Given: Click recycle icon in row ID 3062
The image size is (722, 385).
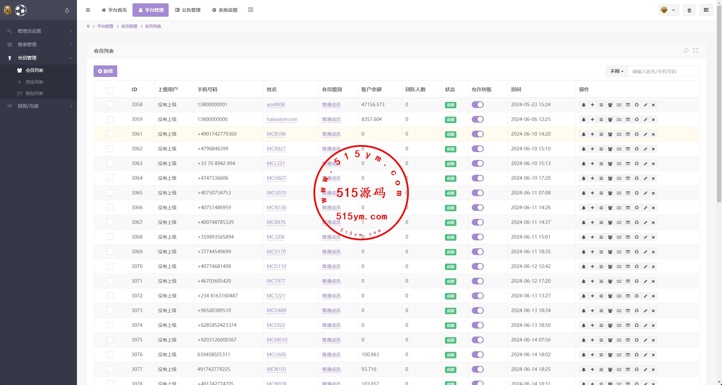Looking at the screenshot, I should pyautogui.click(x=637, y=149).
